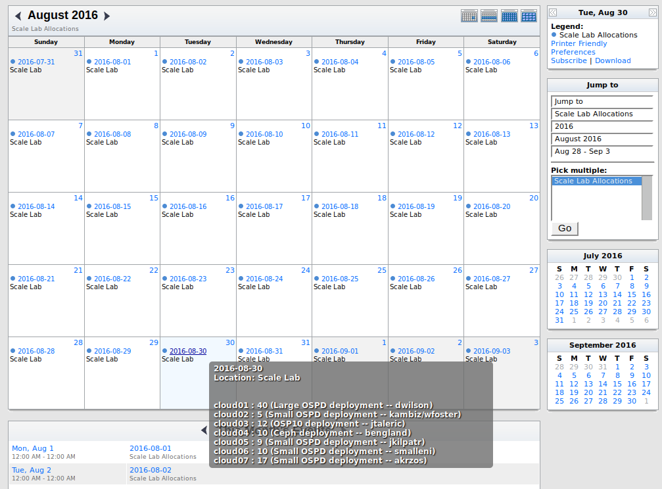The width and height of the screenshot is (662, 489).
Task: Open Printer Friendly link
Action: 579,43
